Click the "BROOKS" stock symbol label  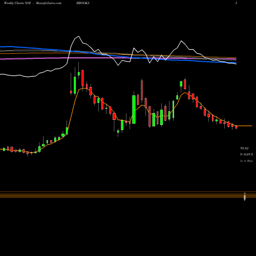(83, 3)
